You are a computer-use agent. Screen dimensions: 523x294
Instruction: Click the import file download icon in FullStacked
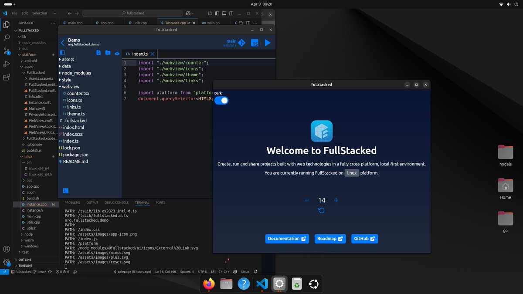117,53
